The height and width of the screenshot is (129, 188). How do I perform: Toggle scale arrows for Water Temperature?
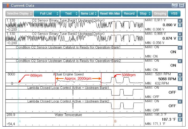coord(180,120)
